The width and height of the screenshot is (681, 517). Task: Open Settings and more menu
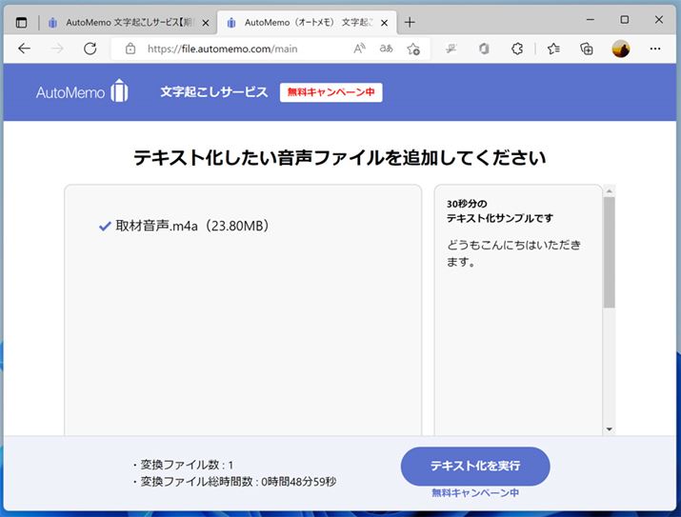(x=655, y=49)
